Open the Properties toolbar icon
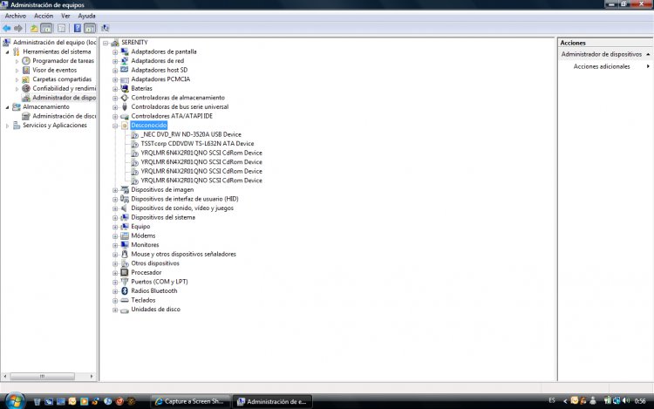Screen dimensions: 654x409 click(61, 29)
